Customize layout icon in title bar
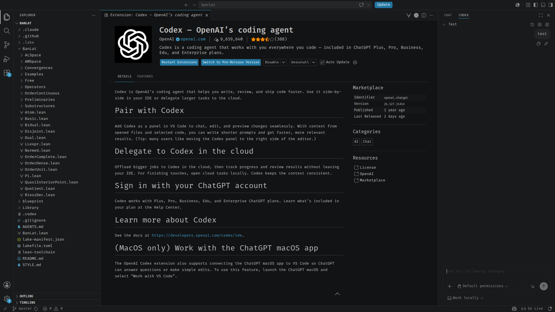 (x=528, y=5)
